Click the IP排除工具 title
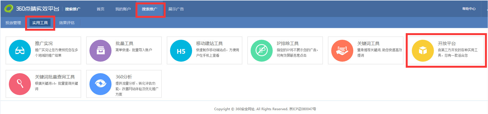 click(288, 44)
